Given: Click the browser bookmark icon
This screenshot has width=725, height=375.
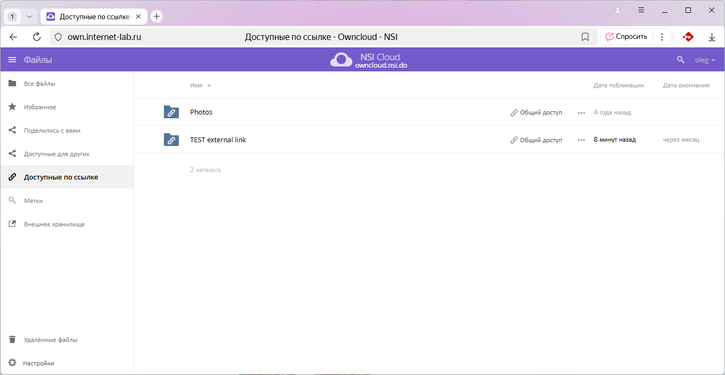Looking at the screenshot, I should (x=585, y=37).
